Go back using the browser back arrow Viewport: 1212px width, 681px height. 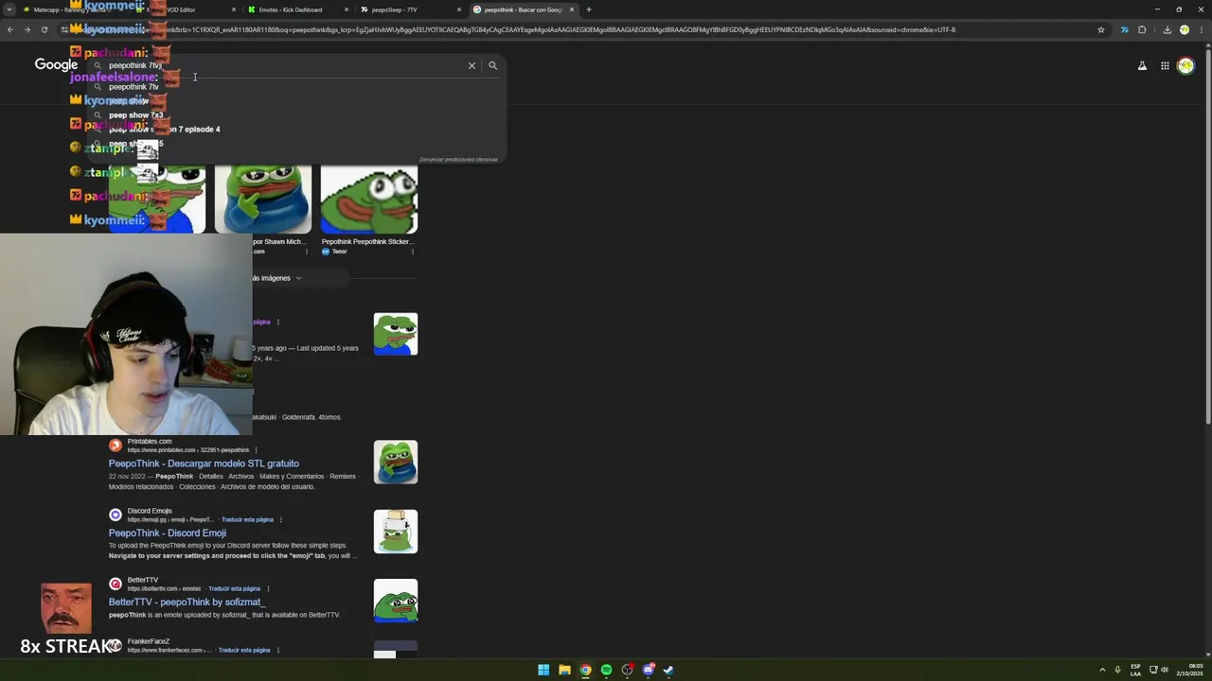pos(10,29)
